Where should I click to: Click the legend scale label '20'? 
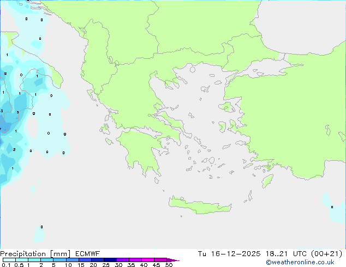tap(93, 265)
